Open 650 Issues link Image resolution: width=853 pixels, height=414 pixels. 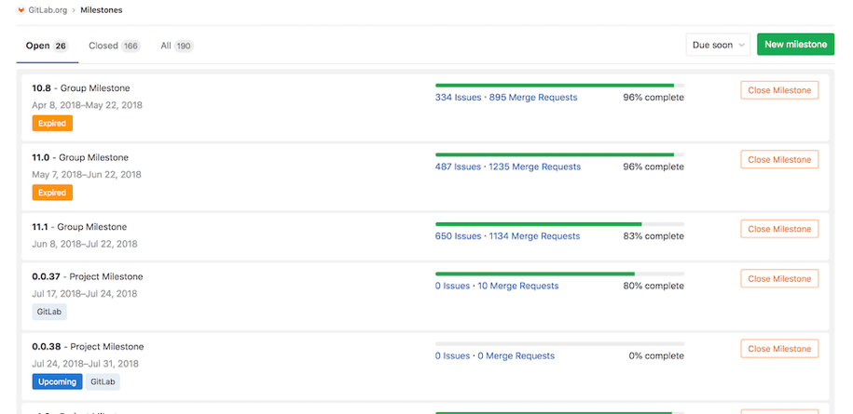(x=458, y=236)
